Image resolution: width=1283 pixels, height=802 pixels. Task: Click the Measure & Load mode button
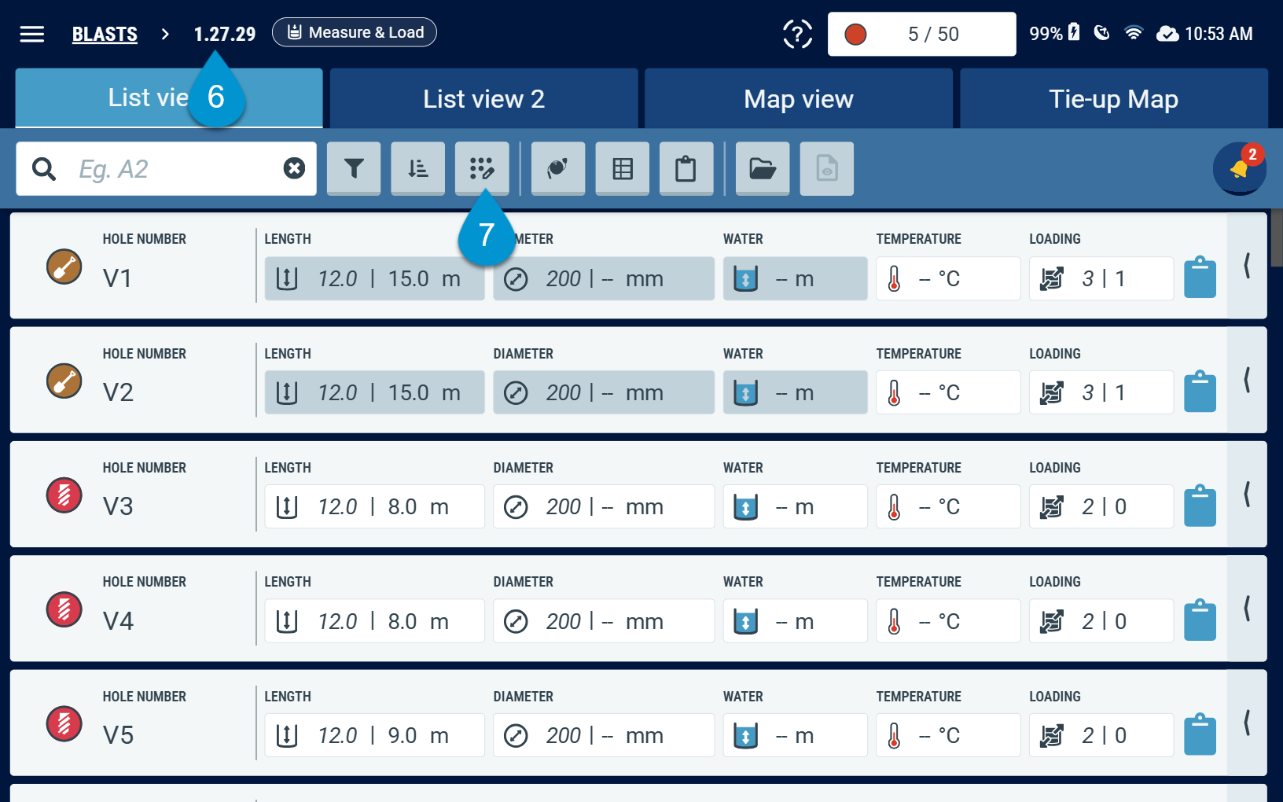(x=355, y=32)
